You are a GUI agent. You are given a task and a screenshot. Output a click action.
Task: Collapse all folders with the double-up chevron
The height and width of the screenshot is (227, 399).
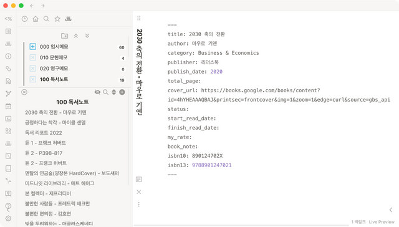[x=76, y=36]
